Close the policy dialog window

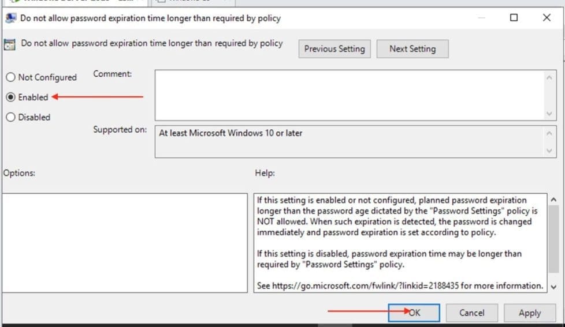[x=547, y=18]
